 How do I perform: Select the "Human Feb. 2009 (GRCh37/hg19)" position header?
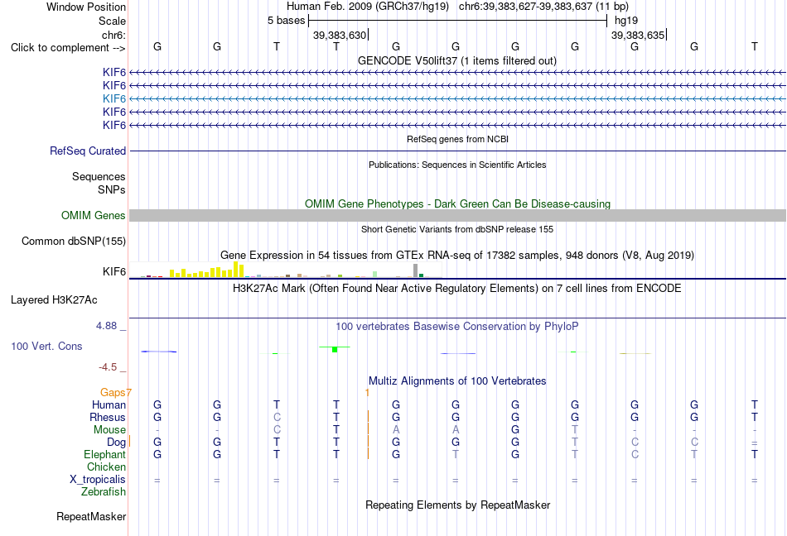(x=369, y=7)
